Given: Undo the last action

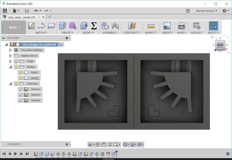Looking at the screenshot, I should click(x=36, y=11).
